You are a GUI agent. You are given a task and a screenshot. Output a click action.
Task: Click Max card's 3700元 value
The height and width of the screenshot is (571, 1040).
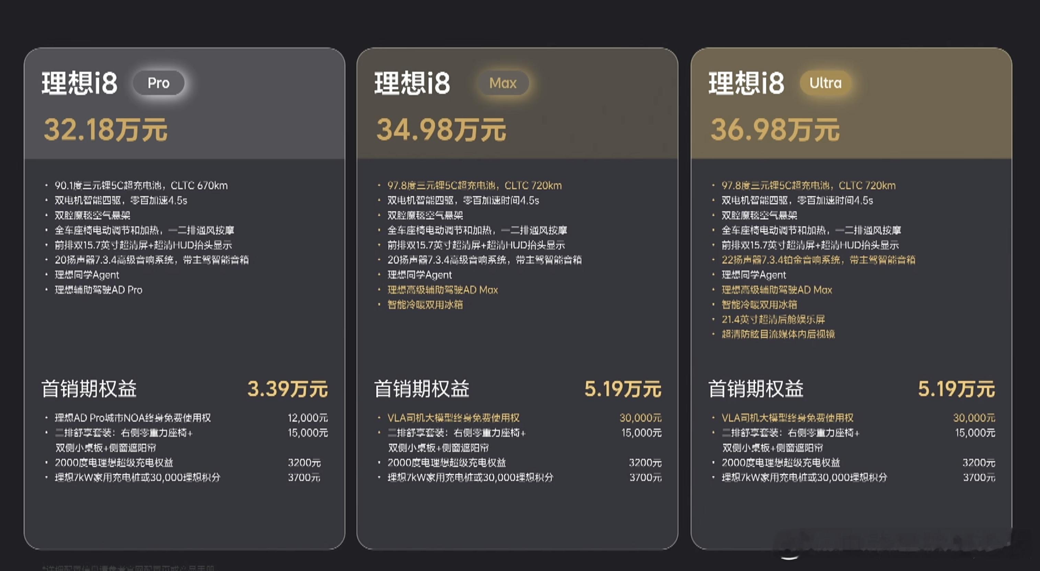click(x=646, y=477)
